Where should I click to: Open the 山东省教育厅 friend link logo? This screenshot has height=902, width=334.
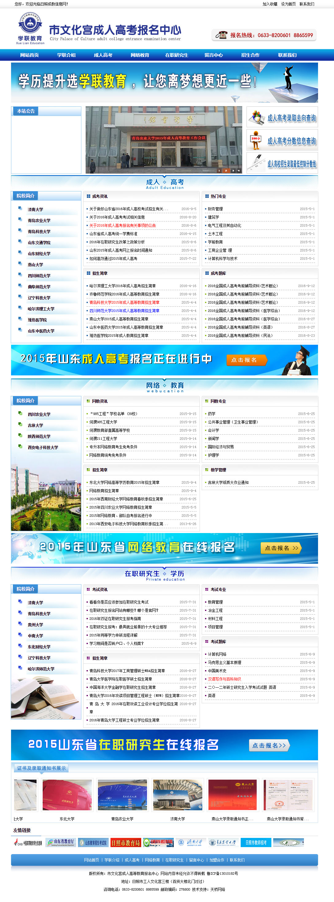(x=60, y=843)
